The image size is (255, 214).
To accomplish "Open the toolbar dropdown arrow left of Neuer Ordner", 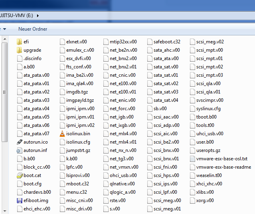I will 4,29.
